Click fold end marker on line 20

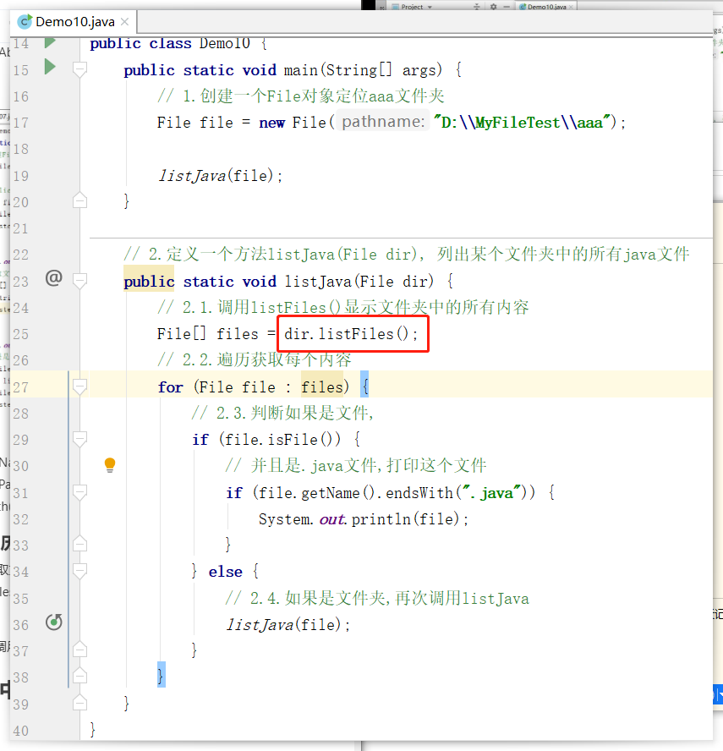(79, 200)
